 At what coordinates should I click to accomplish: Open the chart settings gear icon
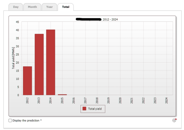coord(174,120)
